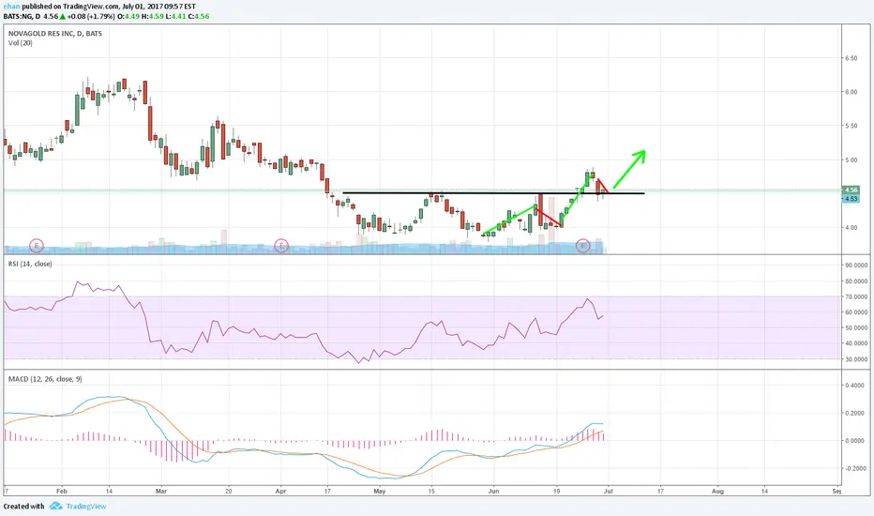Viewport: 874px width, 516px height.
Task: Click the green 4.56 current price tag
Action: tap(851, 190)
